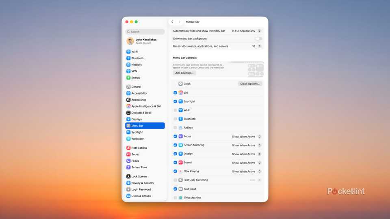Click the Network globe icon in the sidebar
Viewport: 390px width, 219px height.
[128, 64]
